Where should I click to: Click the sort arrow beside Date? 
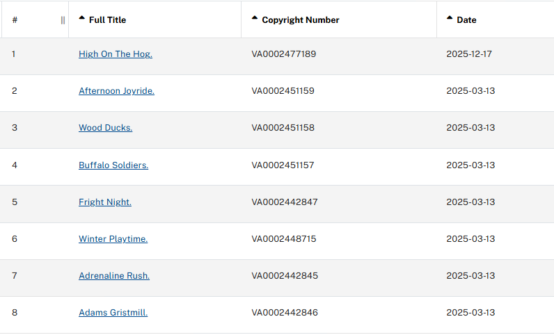tap(450, 18)
